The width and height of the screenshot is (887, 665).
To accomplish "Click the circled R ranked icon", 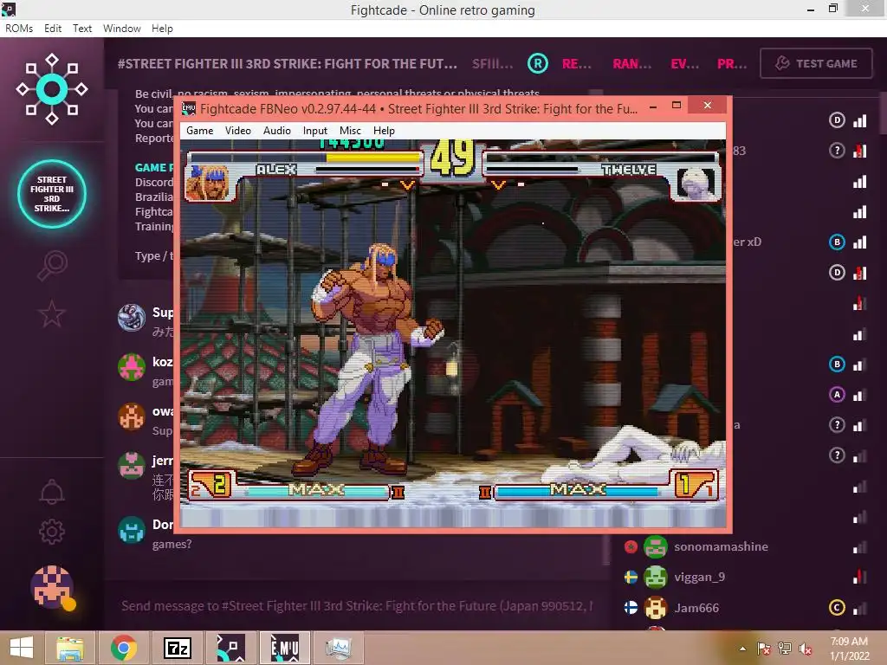I will coord(537,63).
